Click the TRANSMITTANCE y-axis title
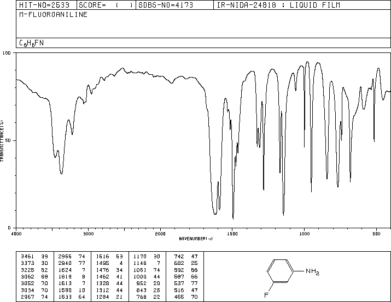Image resolution: width=391 pixels, height=302 pixels. (x=2, y=141)
